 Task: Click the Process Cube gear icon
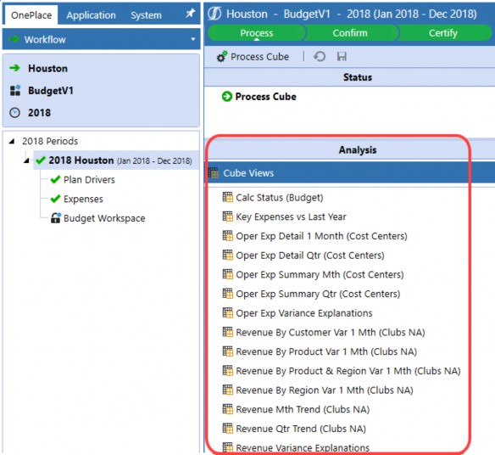[x=221, y=57]
